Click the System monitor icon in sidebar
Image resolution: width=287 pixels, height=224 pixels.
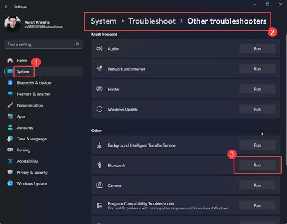[10, 71]
